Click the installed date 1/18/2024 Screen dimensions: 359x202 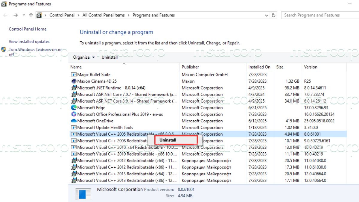pos(257,127)
